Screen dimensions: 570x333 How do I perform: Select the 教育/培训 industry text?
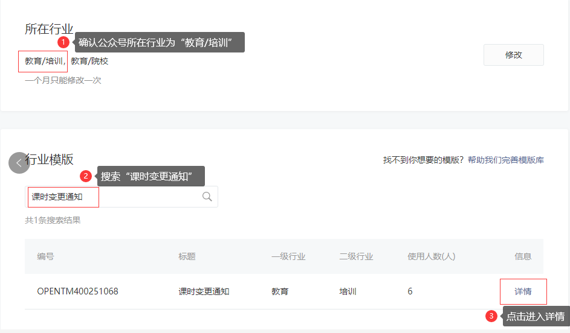pyautogui.click(x=44, y=61)
